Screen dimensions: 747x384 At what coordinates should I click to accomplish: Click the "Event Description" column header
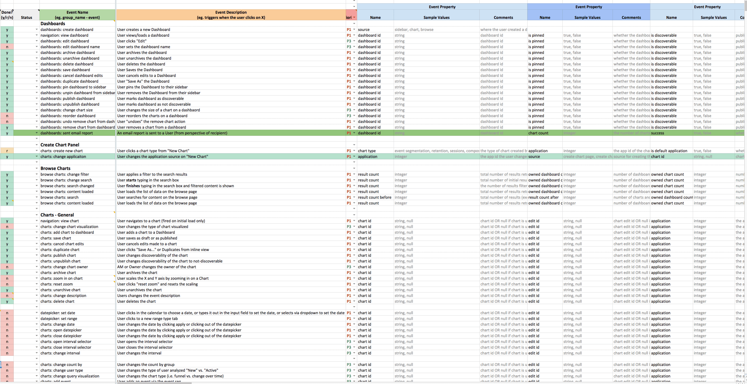click(231, 15)
